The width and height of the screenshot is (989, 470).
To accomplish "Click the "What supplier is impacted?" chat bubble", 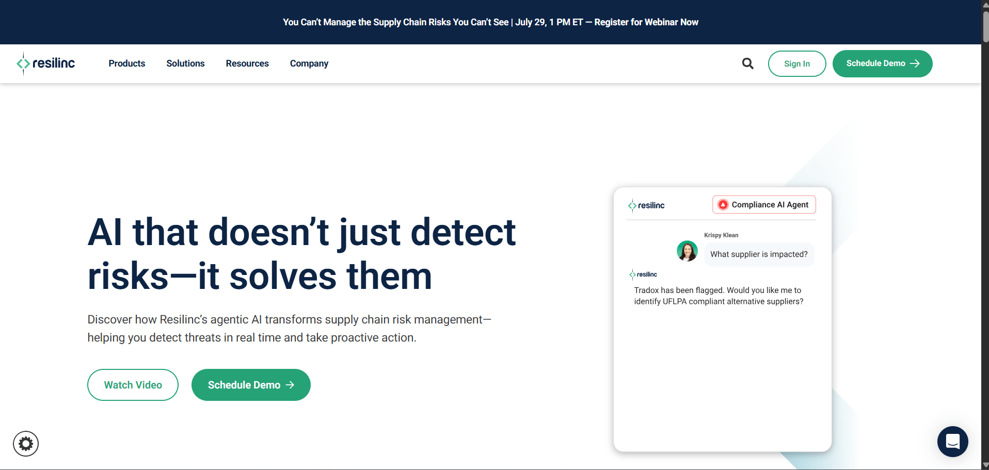I will (759, 254).
